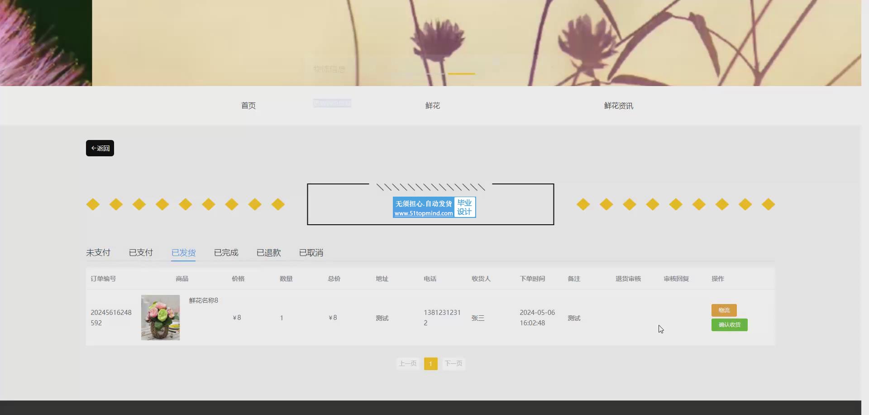Click the 订单编号 column header
This screenshot has height=415, width=869.
tap(103, 279)
